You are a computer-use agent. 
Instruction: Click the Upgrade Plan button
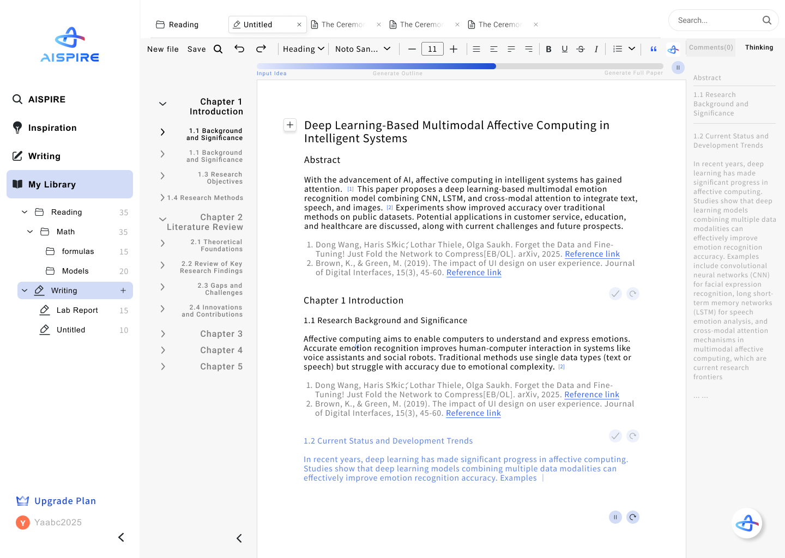(x=65, y=500)
